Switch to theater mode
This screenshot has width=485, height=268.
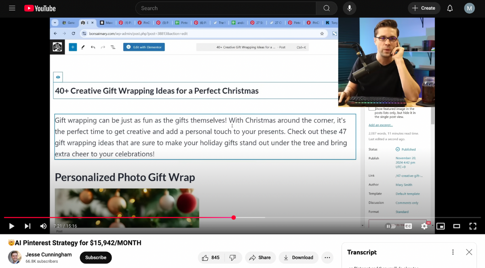pyautogui.click(x=457, y=226)
